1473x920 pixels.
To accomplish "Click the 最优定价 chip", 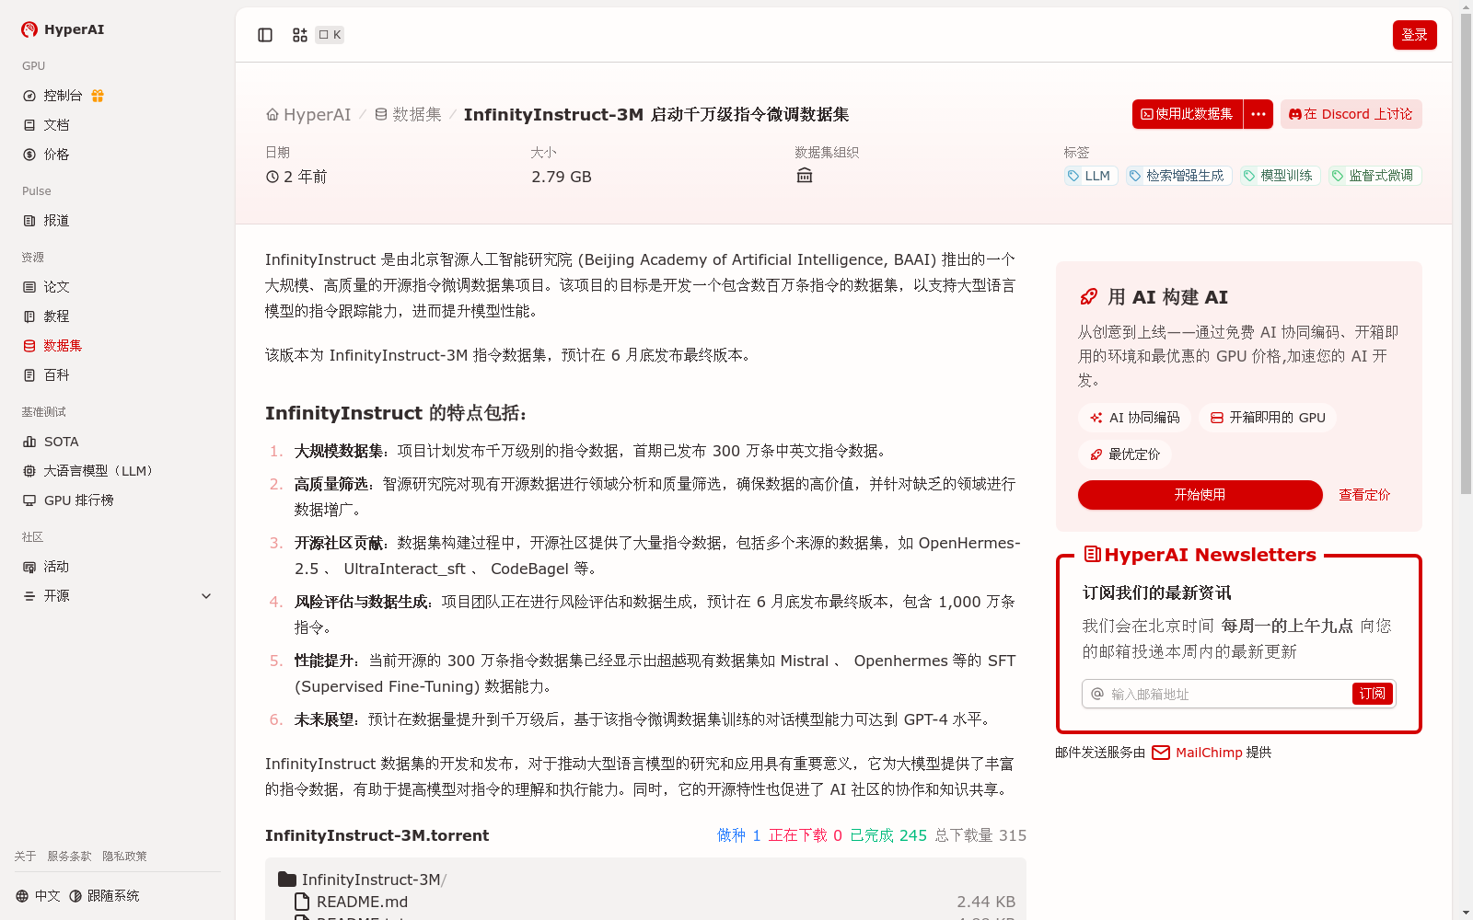I will (x=1125, y=454).
